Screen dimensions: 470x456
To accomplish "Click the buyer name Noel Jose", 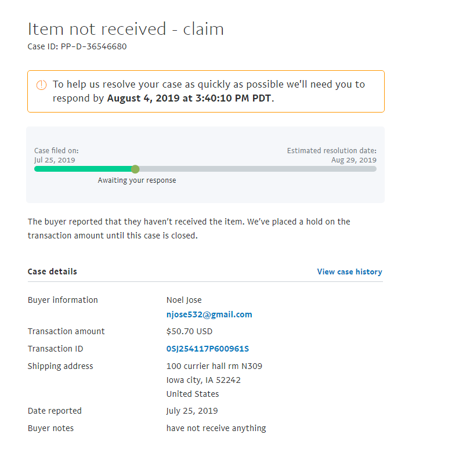I will click(x=184, y=300).
